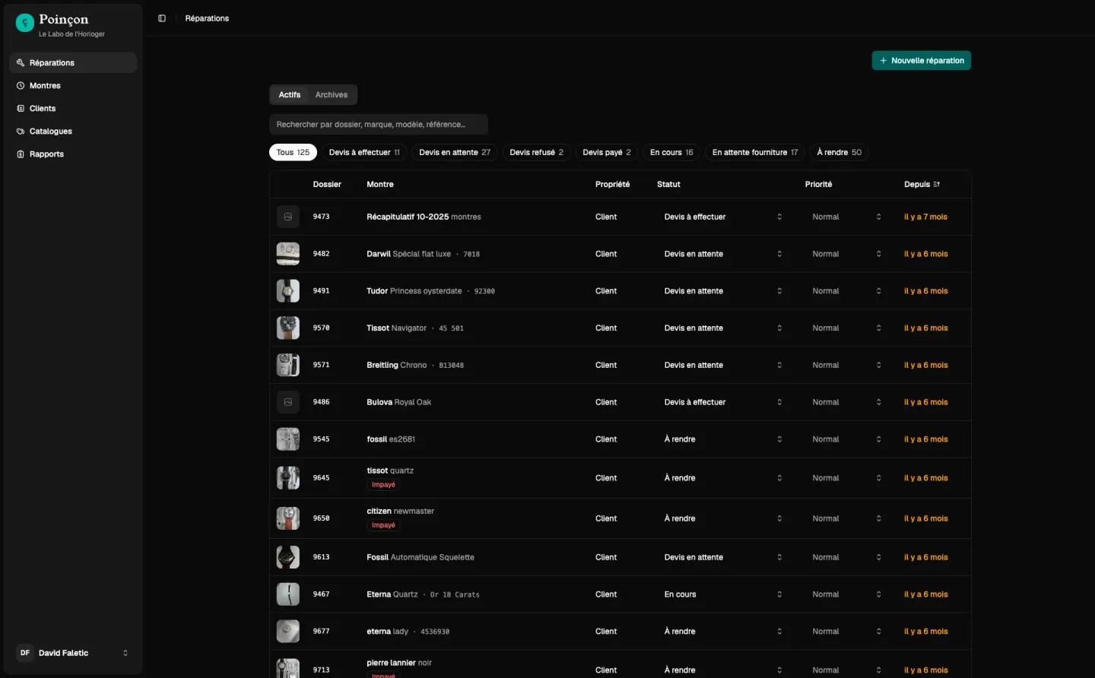The width and height of the screenshot is (1095, 678).
Task: Click the Montres clock icon in sidebar
Action: (x=21, y=86)
